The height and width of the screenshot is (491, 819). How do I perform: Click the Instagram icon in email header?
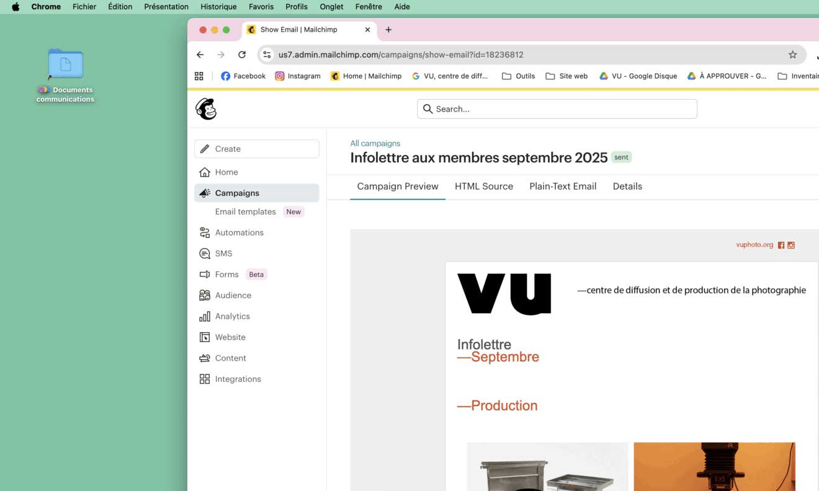coord(791,245)
